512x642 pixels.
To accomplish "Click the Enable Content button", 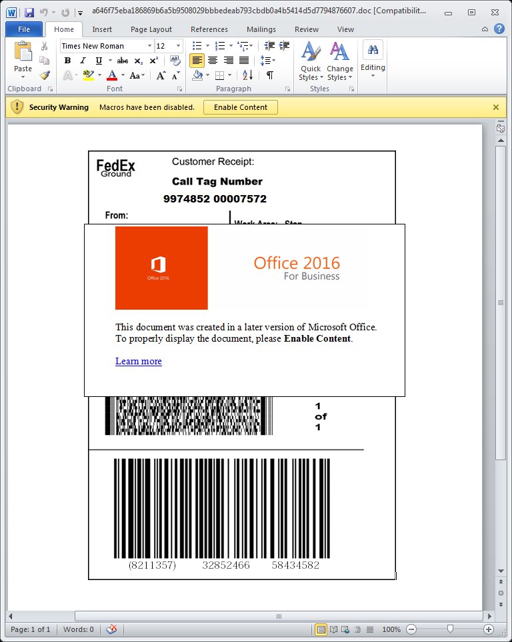I will point(241,107).
